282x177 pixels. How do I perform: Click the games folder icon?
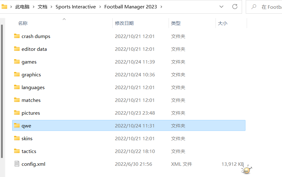(x=17, y=62)
